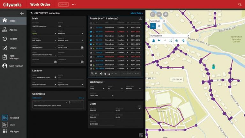
Task: Open Assets in the sidebar
Action: tap(13, 30)
